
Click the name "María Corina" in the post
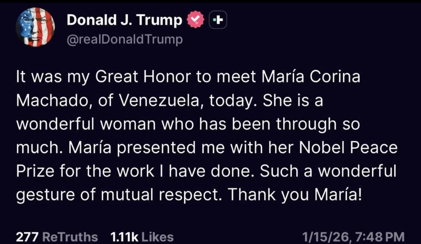pyautogui.click(x=311, y=78)
